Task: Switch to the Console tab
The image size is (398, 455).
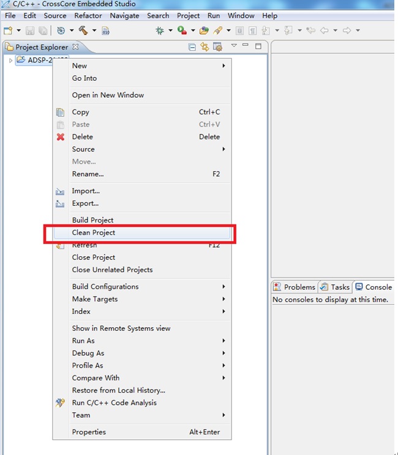Action: tap(374, 287)
